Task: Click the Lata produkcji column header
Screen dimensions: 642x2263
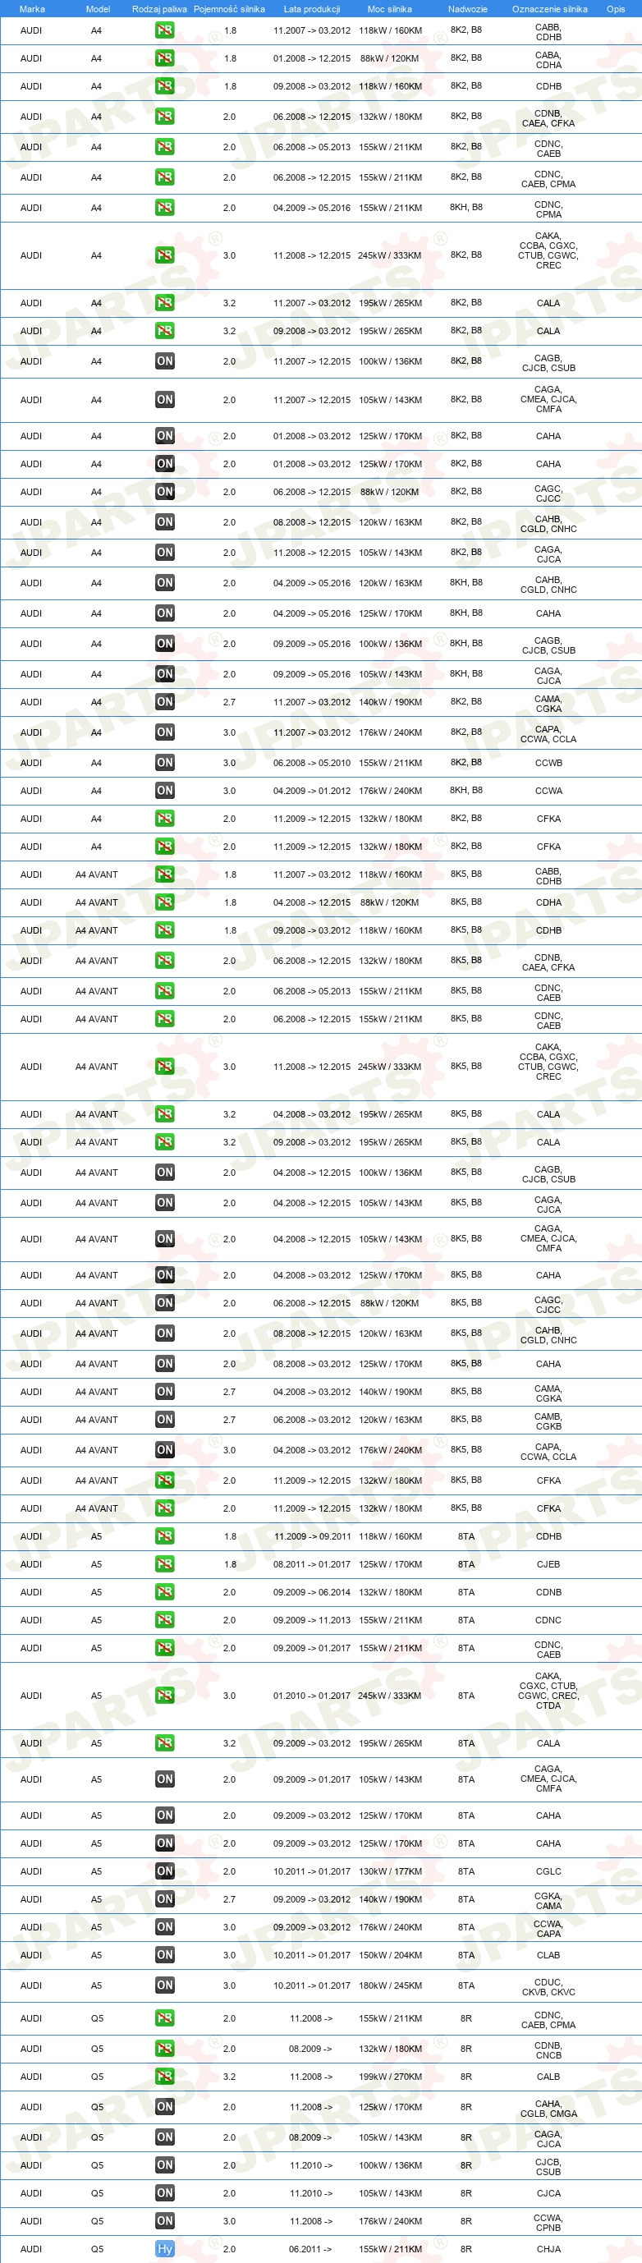Action: (x=312, y=9)
